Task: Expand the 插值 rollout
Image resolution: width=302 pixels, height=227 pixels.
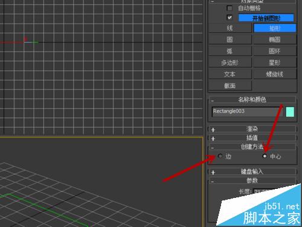Action: (252, 138)
